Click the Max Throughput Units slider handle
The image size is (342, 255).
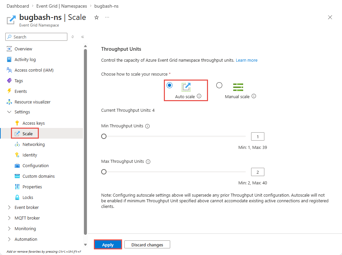(x=104, y=172)
